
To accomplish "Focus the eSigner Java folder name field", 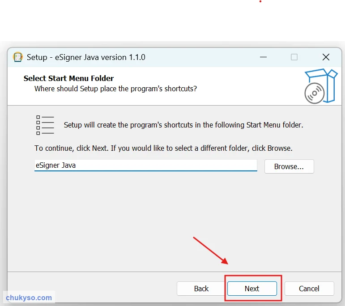I will 146,165.
